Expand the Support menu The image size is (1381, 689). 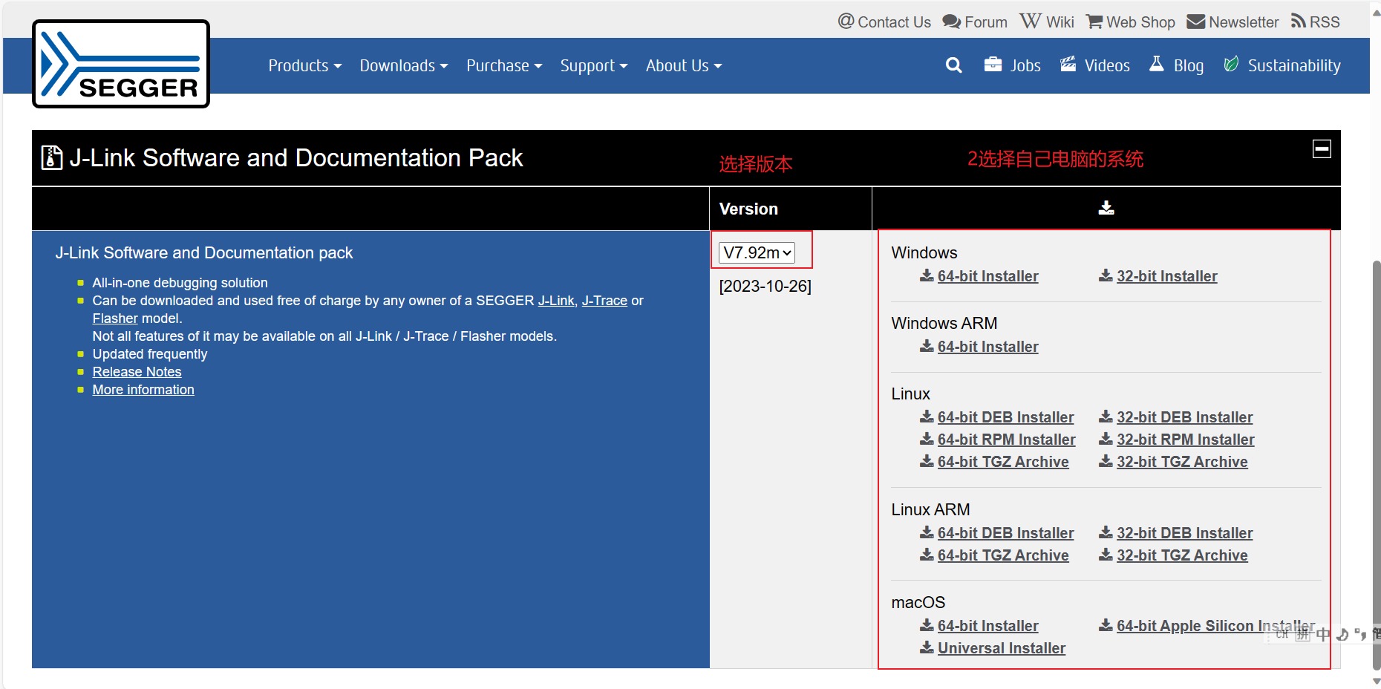click(594, 65)
